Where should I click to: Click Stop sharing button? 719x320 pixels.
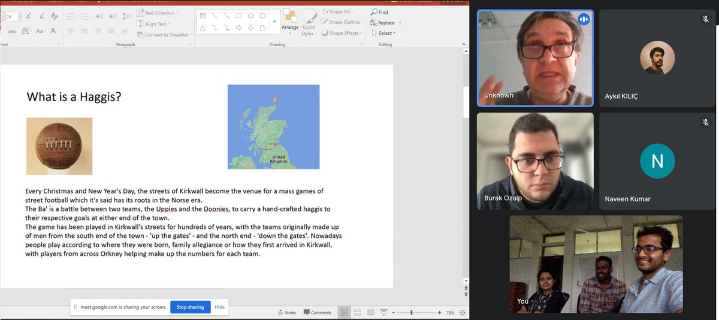coord(190,307)
